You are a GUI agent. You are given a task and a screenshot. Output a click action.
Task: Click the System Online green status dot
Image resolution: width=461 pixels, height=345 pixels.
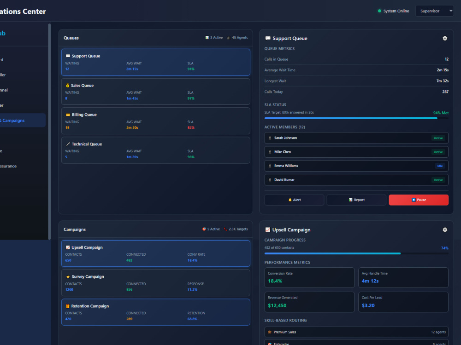[379, 11]
